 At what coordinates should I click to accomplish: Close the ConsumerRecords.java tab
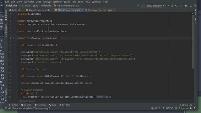pyautogui.click(x=114, y=10)
